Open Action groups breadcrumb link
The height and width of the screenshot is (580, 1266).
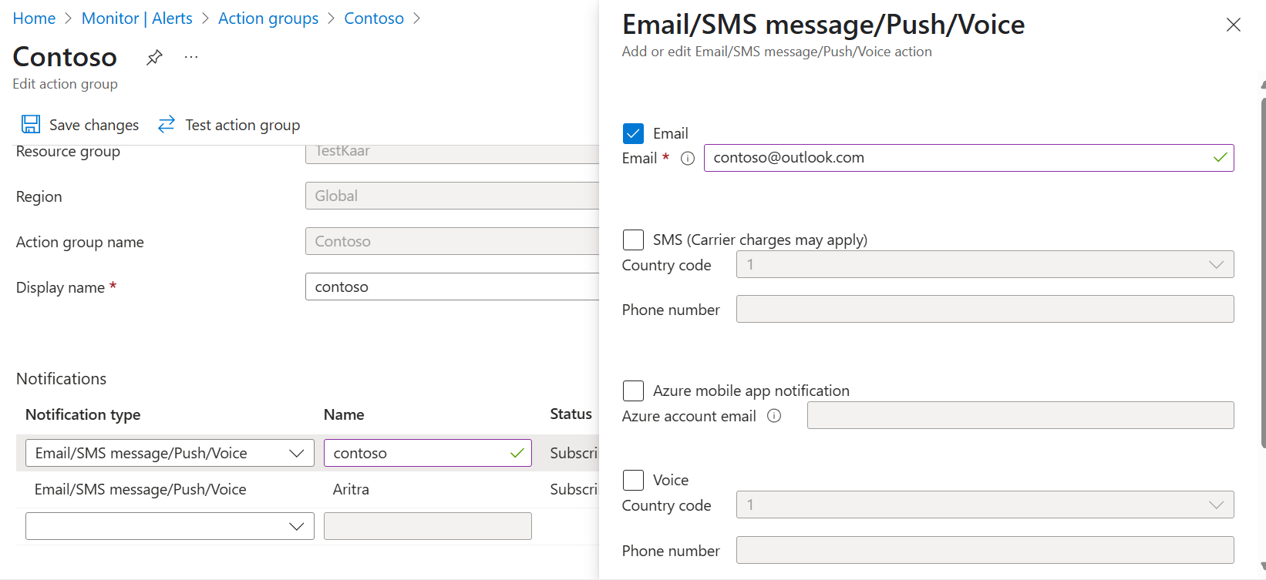(x=268, y=18)
